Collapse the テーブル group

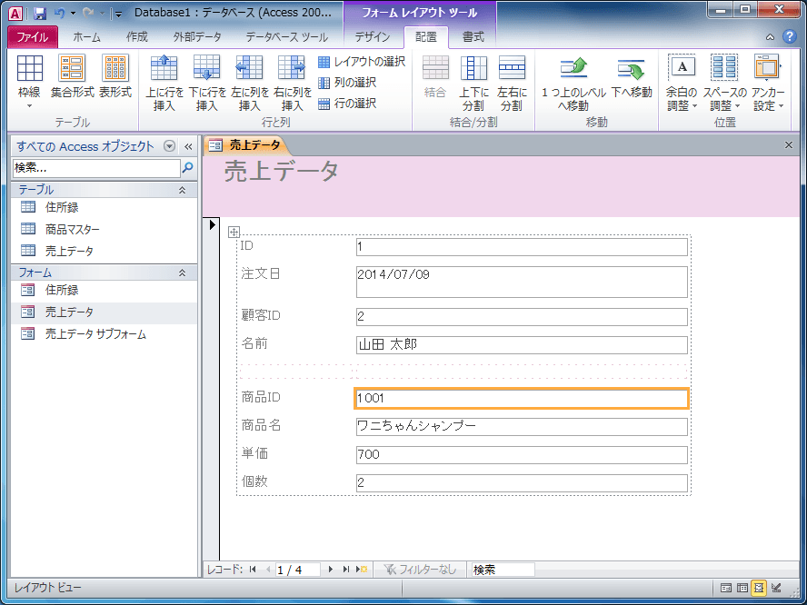pos(182,190)
